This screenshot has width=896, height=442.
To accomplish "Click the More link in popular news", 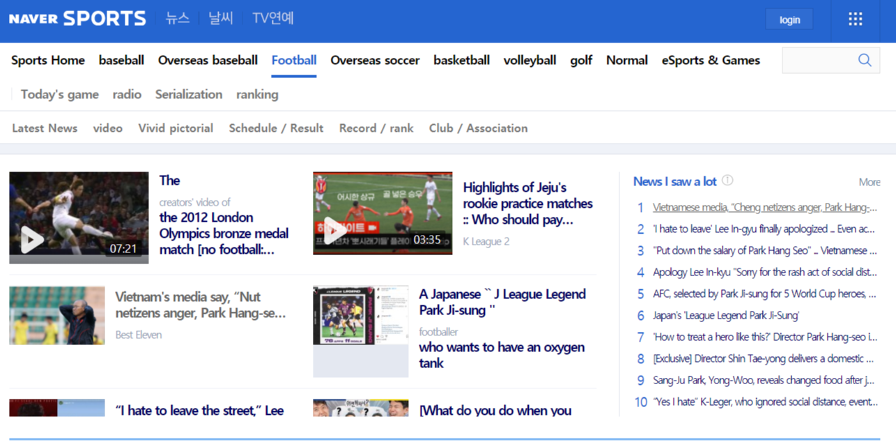I will point(869,182).
